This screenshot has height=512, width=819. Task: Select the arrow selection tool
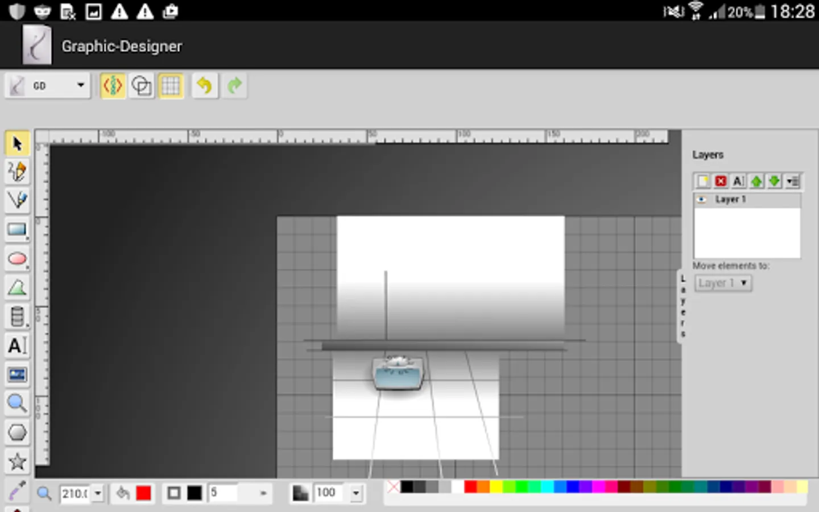[x=17, y=143]
